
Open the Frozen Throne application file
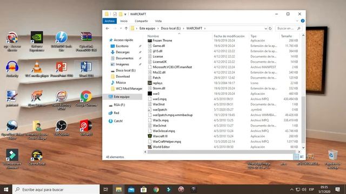162,40
